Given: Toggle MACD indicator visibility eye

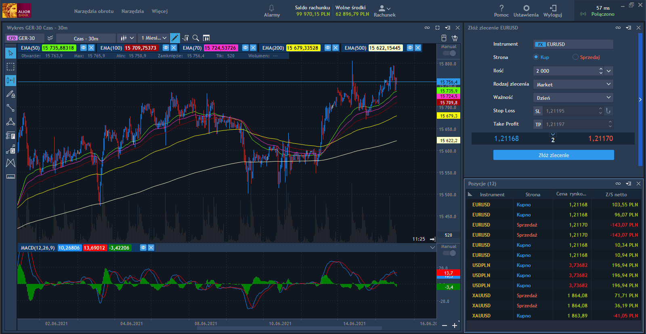Looking at the screenshot, I should tap(143, 248).
